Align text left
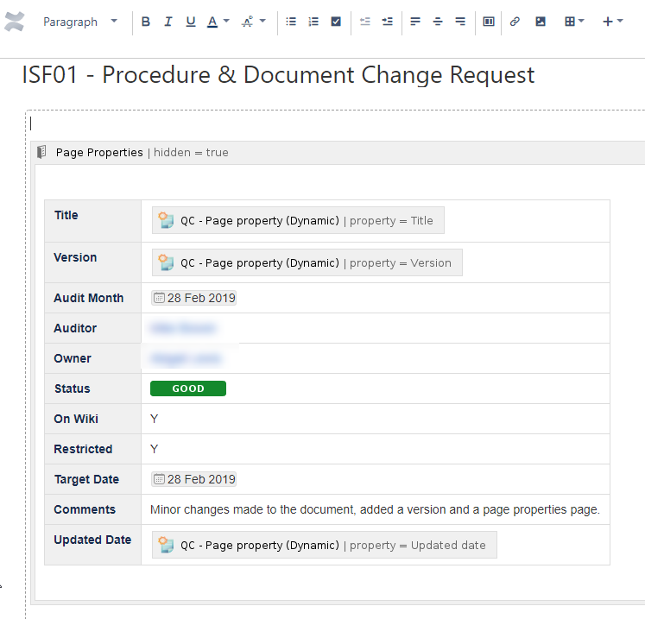 point(415,22)
